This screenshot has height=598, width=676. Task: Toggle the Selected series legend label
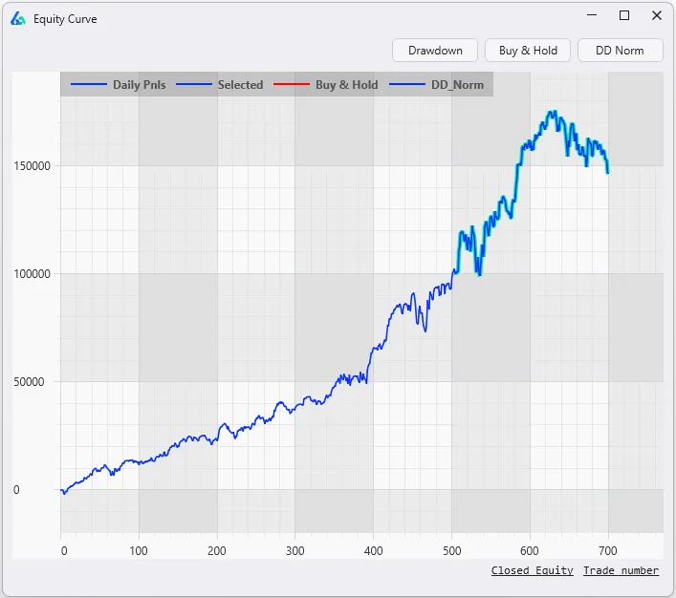(x=240, y=85)
